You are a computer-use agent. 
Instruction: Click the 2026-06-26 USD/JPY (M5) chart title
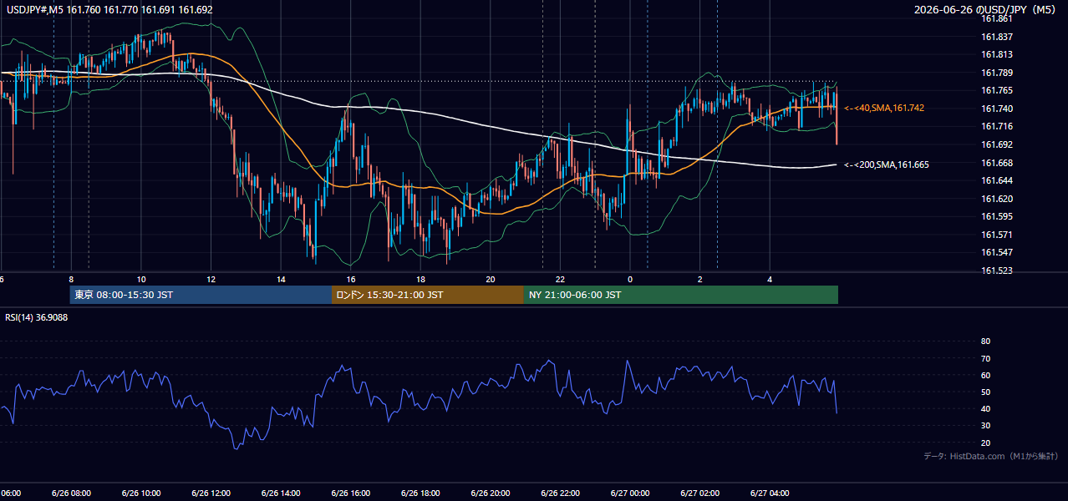985,9
